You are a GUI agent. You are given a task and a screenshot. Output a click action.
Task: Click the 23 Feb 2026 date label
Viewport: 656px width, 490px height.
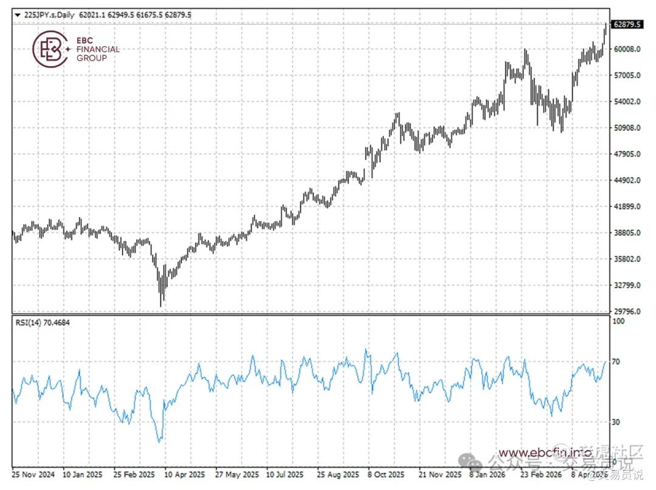click(x=541, y=475)
